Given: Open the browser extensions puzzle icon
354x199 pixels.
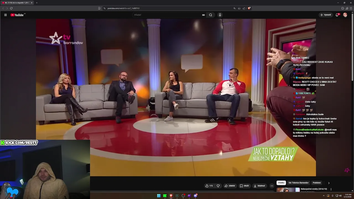Looking at the screenshot, I should [343, 8].
